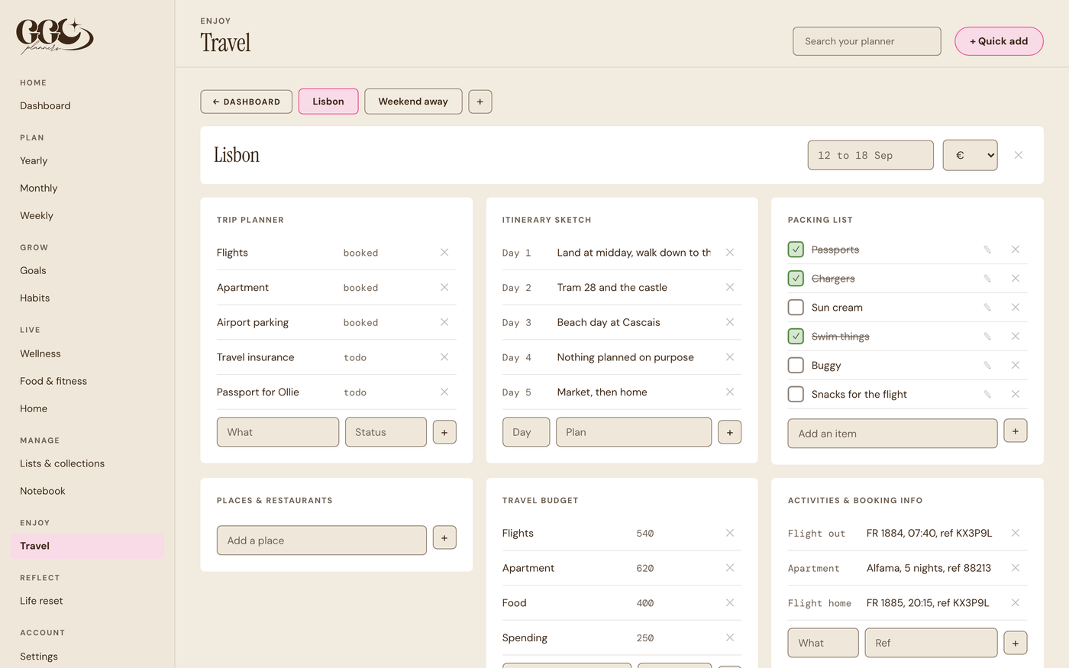This screenshot has height=668, width=1069.
Task: Close the Lisbon trip with the X
Action: coord(1019,155)
